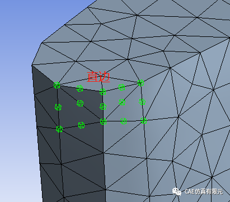Pick upper-left corner green node of selection
This screenshot has height=202, width=230.
[x=57, y=85]
